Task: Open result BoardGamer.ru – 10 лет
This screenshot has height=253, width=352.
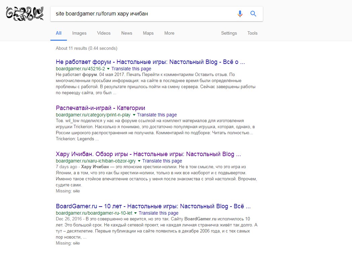Action: pyautogui.click(x=153, y=206)
